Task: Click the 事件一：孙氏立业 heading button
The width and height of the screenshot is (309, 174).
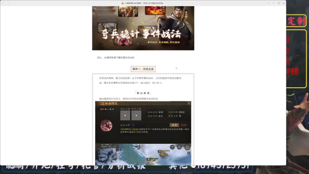Action: point(143,69)
